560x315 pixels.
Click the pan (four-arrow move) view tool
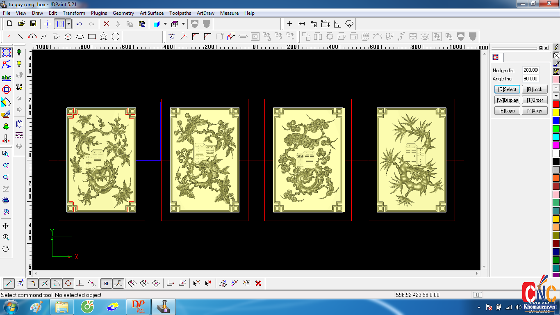point(6,226)
